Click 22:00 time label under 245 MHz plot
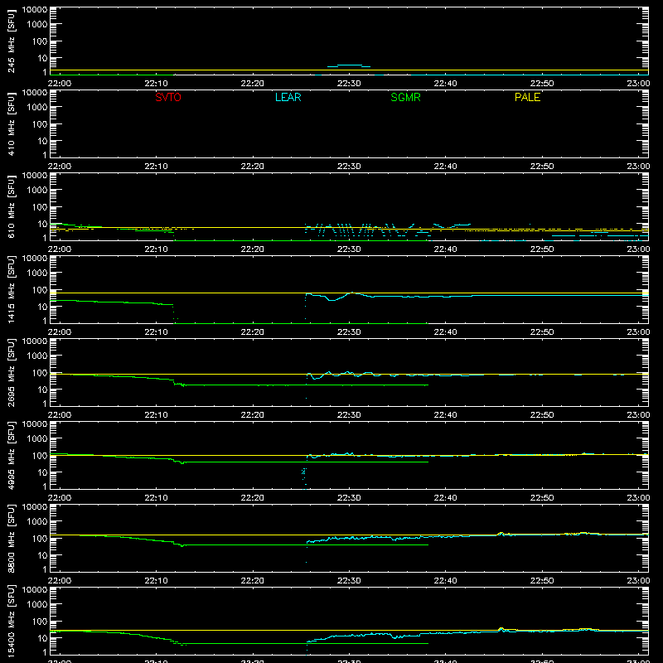Image resolution: width=663 pixels, height=663 pixels. pyautogui.click(x=59, y=84)
